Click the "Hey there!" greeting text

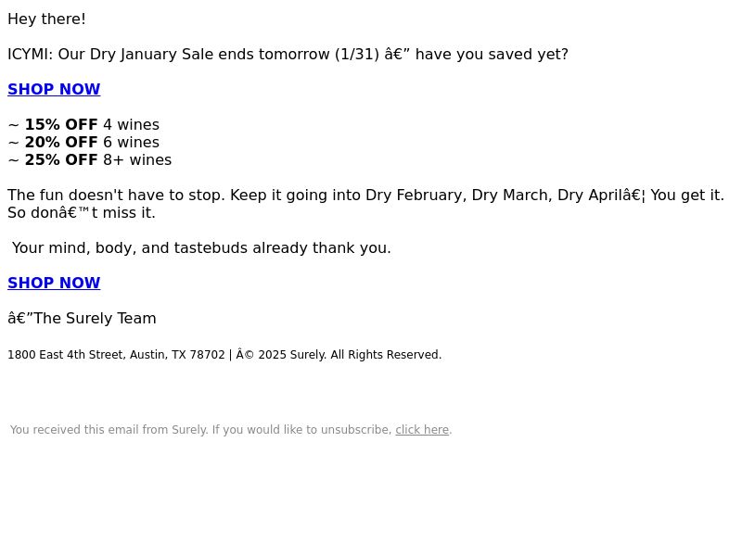[46, 19]
